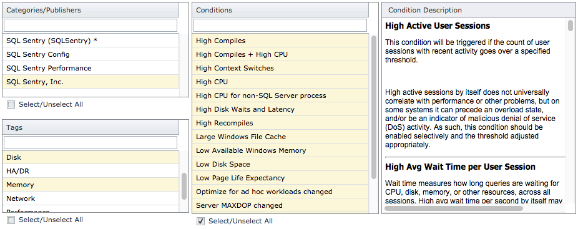Select High Recompiles condition
The image size is (578, 229).
pyautogui.click(x=280, y=123)
